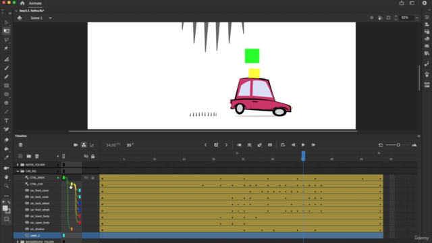
Task: Select the Zoom magnifier tool
Action: click(6, 186)
